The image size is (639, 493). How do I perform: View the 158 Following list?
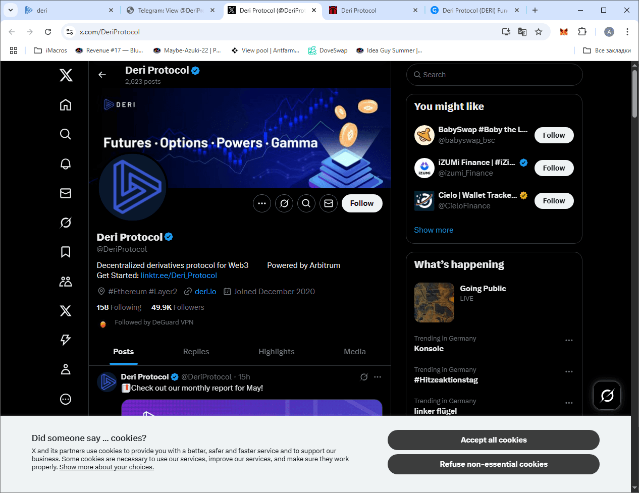click(119, 307)
